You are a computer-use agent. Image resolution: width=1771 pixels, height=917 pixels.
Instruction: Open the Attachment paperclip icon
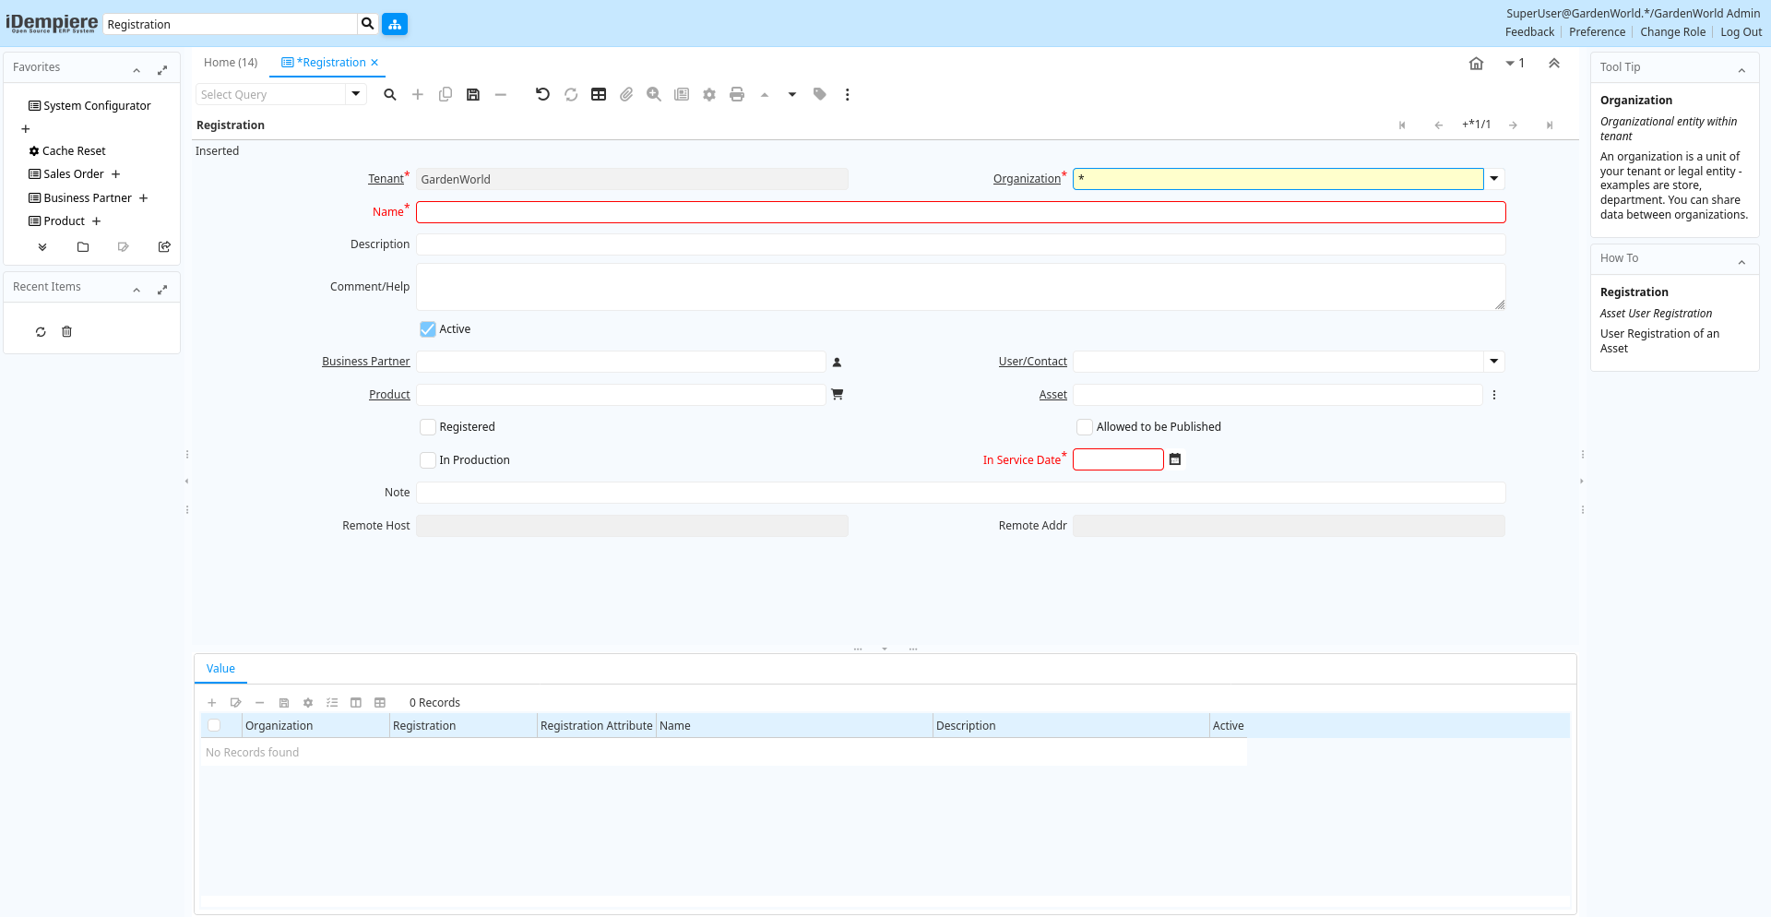pos(626,94)
